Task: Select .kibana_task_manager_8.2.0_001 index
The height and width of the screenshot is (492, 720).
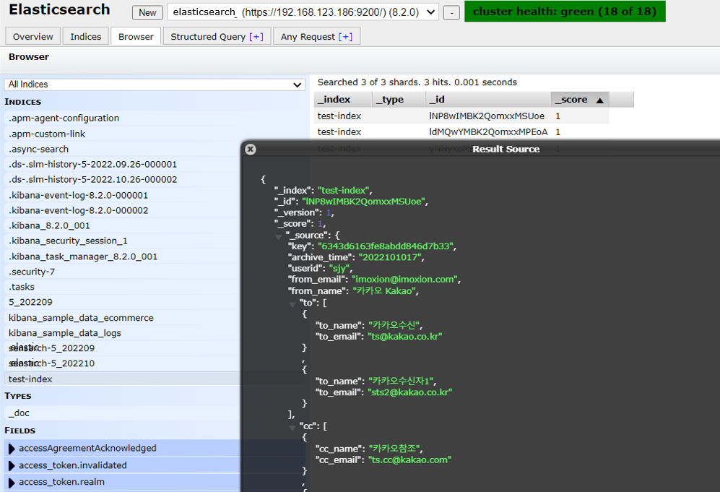Action: 122,256
